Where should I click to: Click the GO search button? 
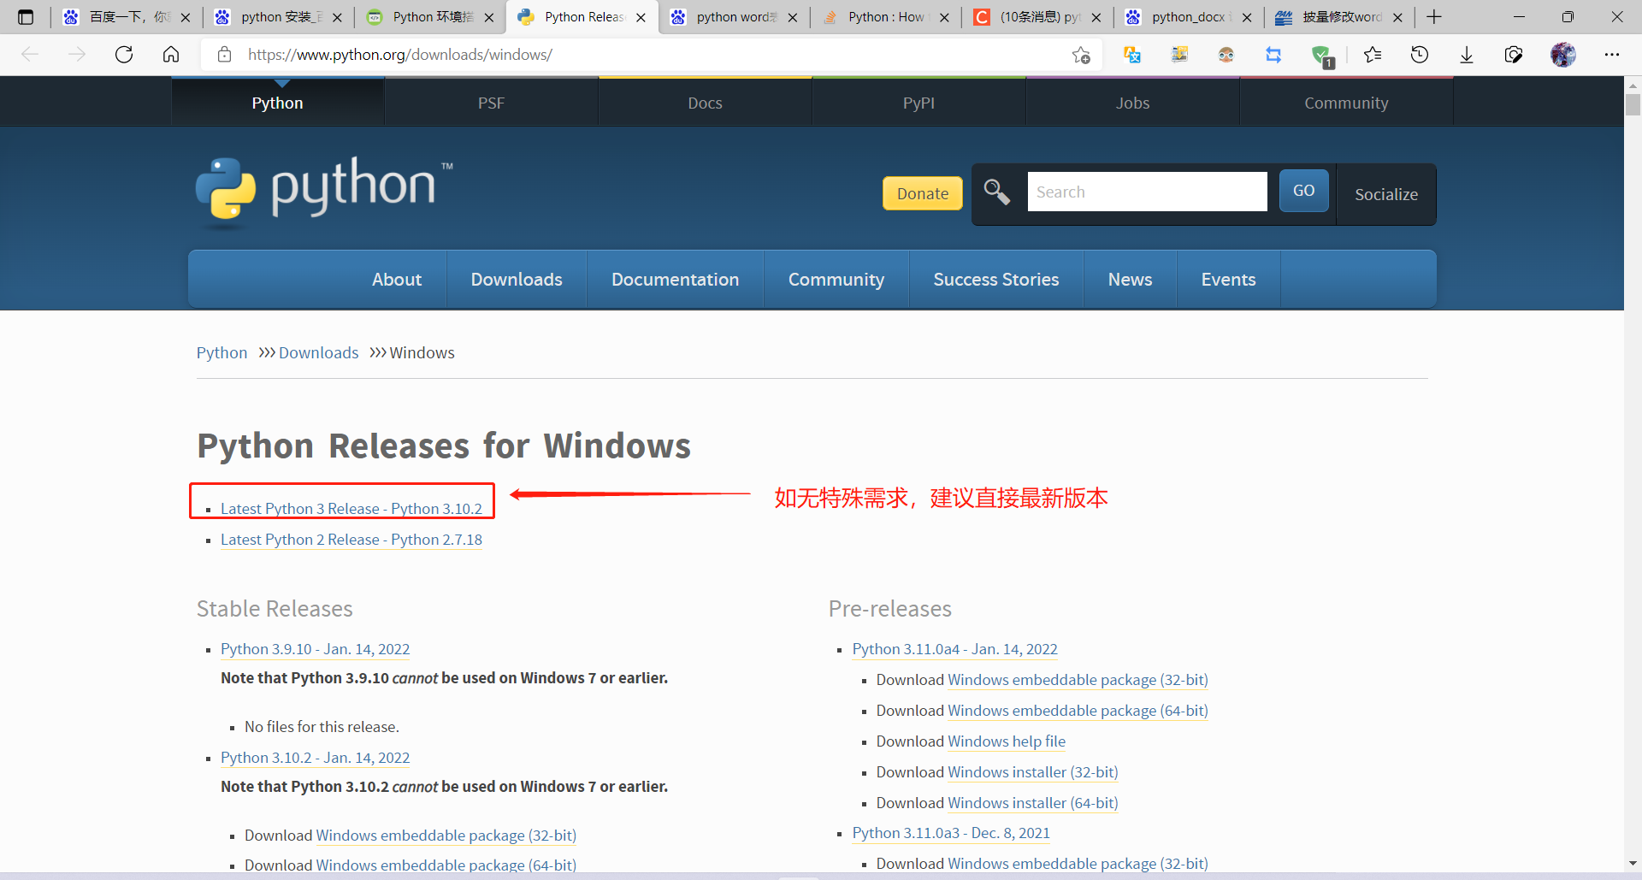tap(1303, 191)
